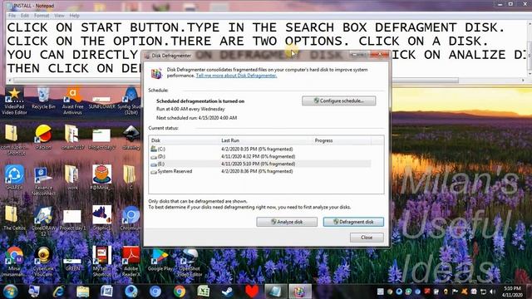Open the Tell me more about Disk Defragmenter link
The image size is (532, 299).
[236, 76]
